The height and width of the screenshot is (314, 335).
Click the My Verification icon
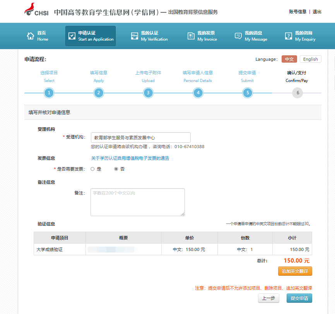click(x=134, y=36)
